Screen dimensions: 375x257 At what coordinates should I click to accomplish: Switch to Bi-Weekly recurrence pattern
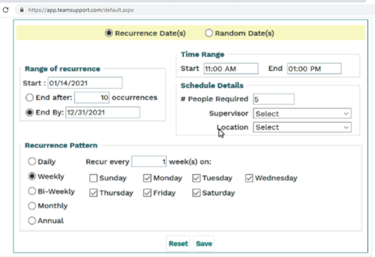tap(32, 191)
